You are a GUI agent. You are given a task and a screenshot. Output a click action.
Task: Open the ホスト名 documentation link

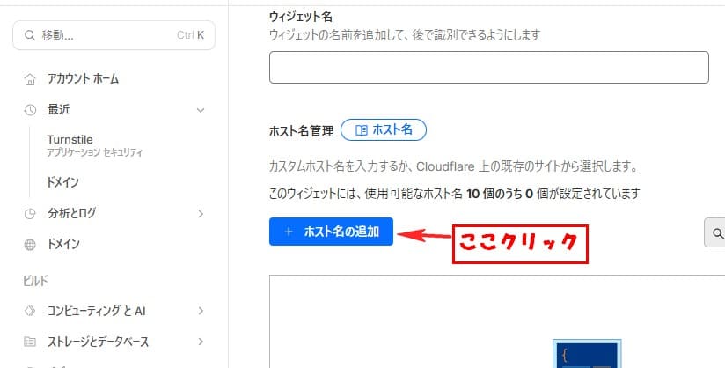(384, 130)
